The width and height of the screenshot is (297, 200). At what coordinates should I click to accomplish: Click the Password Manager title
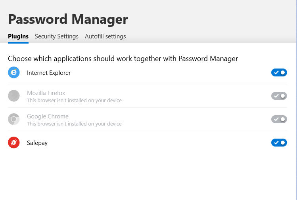(68, 19)
